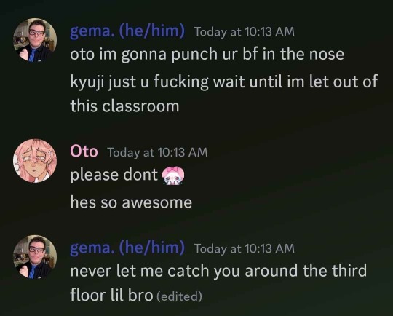Image resolution: width=393 pixels, height=316 pixels.
Task: Open gema's avatar on first message
Action: point(35,40)
